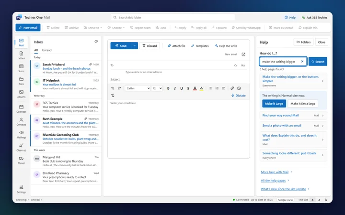The height and width of the screenshot is (215, 345).
Task: Open the Files section in sidebar
Action: (x=22, y=81)
